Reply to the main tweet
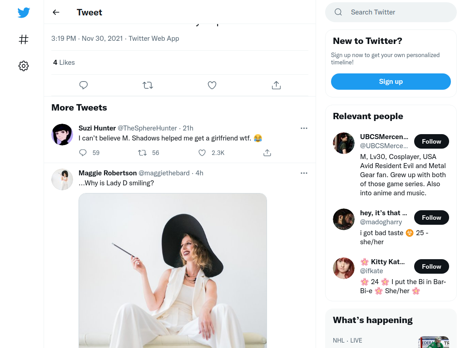This screenshot has width=465, height=348. pyautogui.click(x=84, y=85)
